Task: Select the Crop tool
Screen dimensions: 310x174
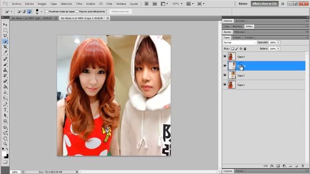Action: tap(5, 47)
